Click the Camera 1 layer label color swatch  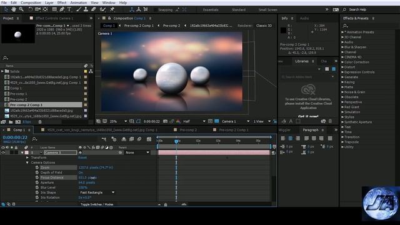26,152
